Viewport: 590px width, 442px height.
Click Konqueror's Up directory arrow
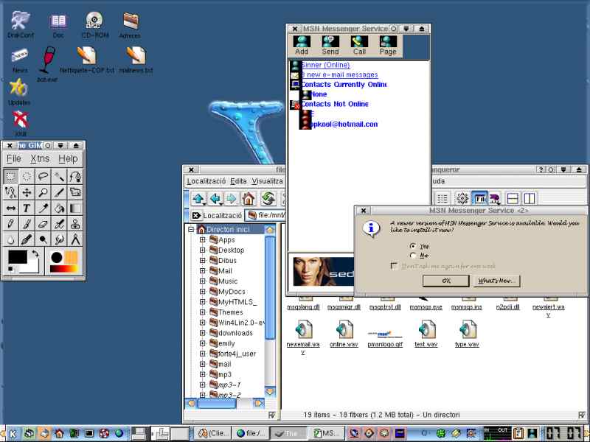click(198, 199)
